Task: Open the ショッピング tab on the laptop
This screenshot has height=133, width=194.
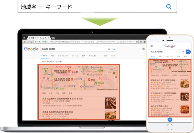Action: click(x=63, y=56)
